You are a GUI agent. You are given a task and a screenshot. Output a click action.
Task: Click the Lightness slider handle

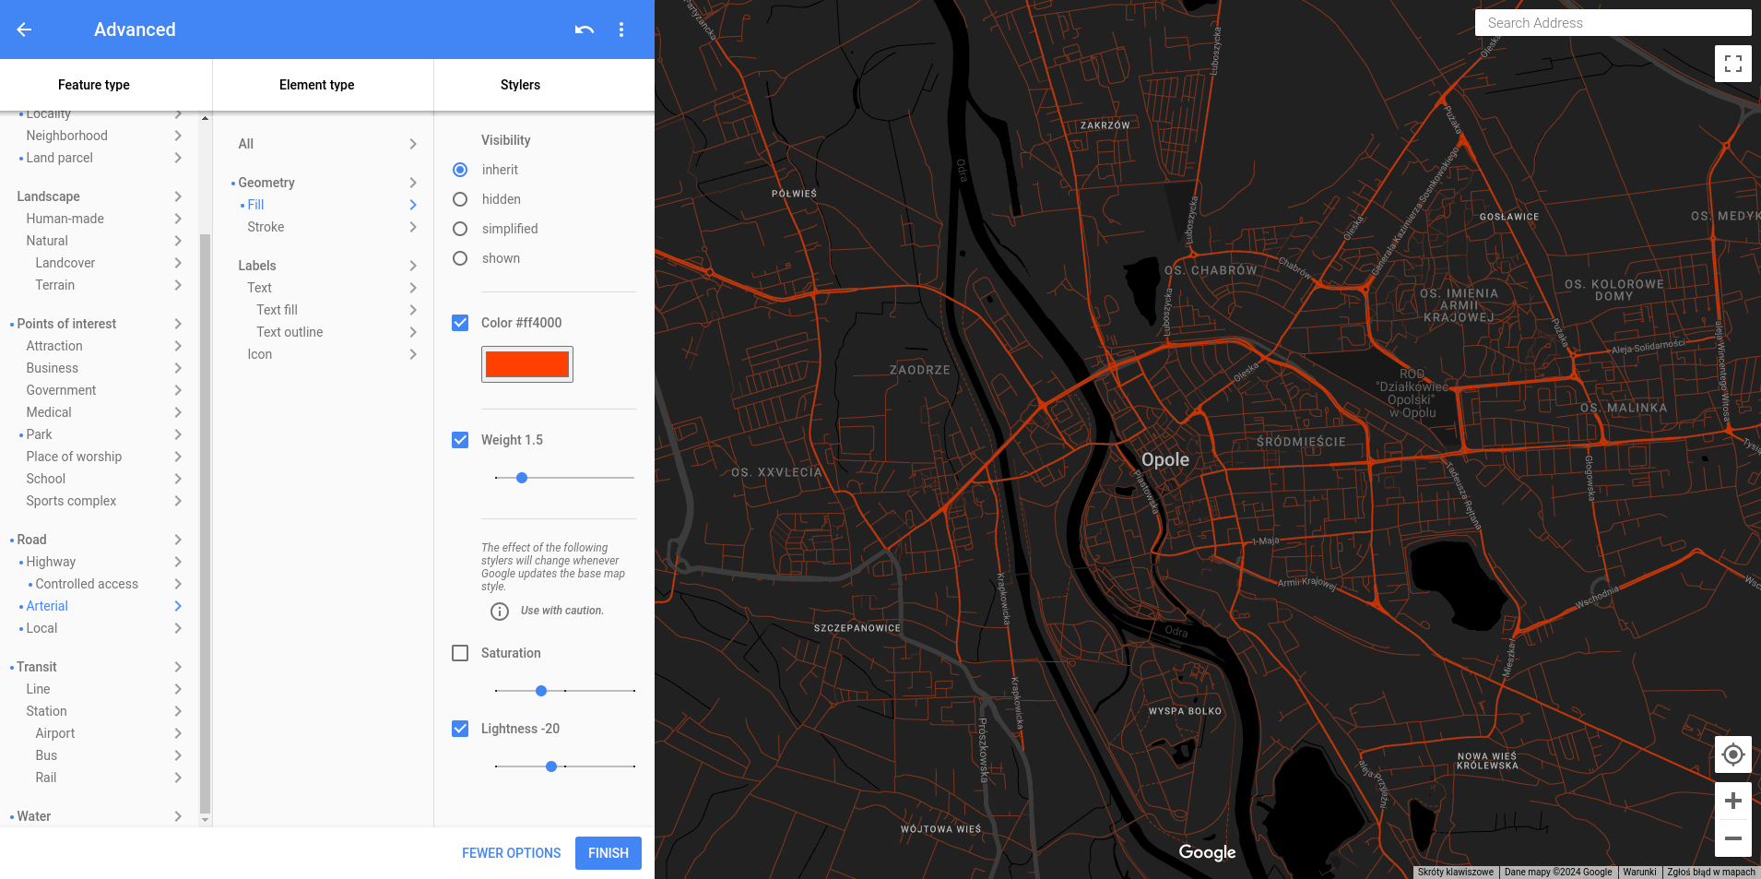[551, 766]
